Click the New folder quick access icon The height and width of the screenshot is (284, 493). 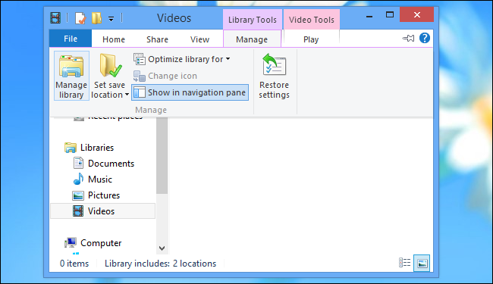pyautogui.click(x=96, y=18)
